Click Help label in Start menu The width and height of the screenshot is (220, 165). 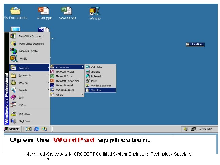21,97
